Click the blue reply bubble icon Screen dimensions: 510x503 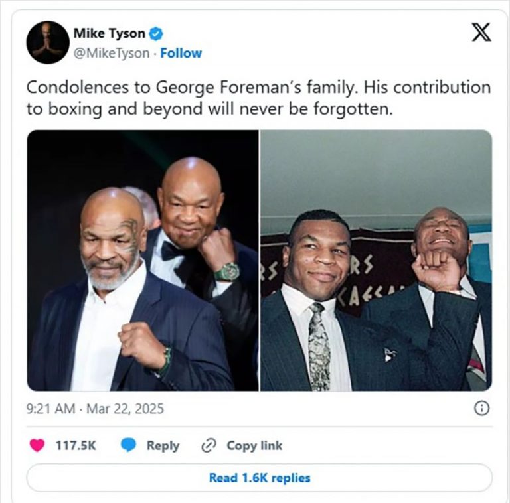click(128, 446)
